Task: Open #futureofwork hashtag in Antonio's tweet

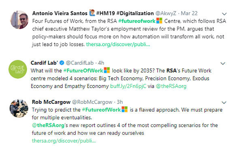Action: coord(137,21)
